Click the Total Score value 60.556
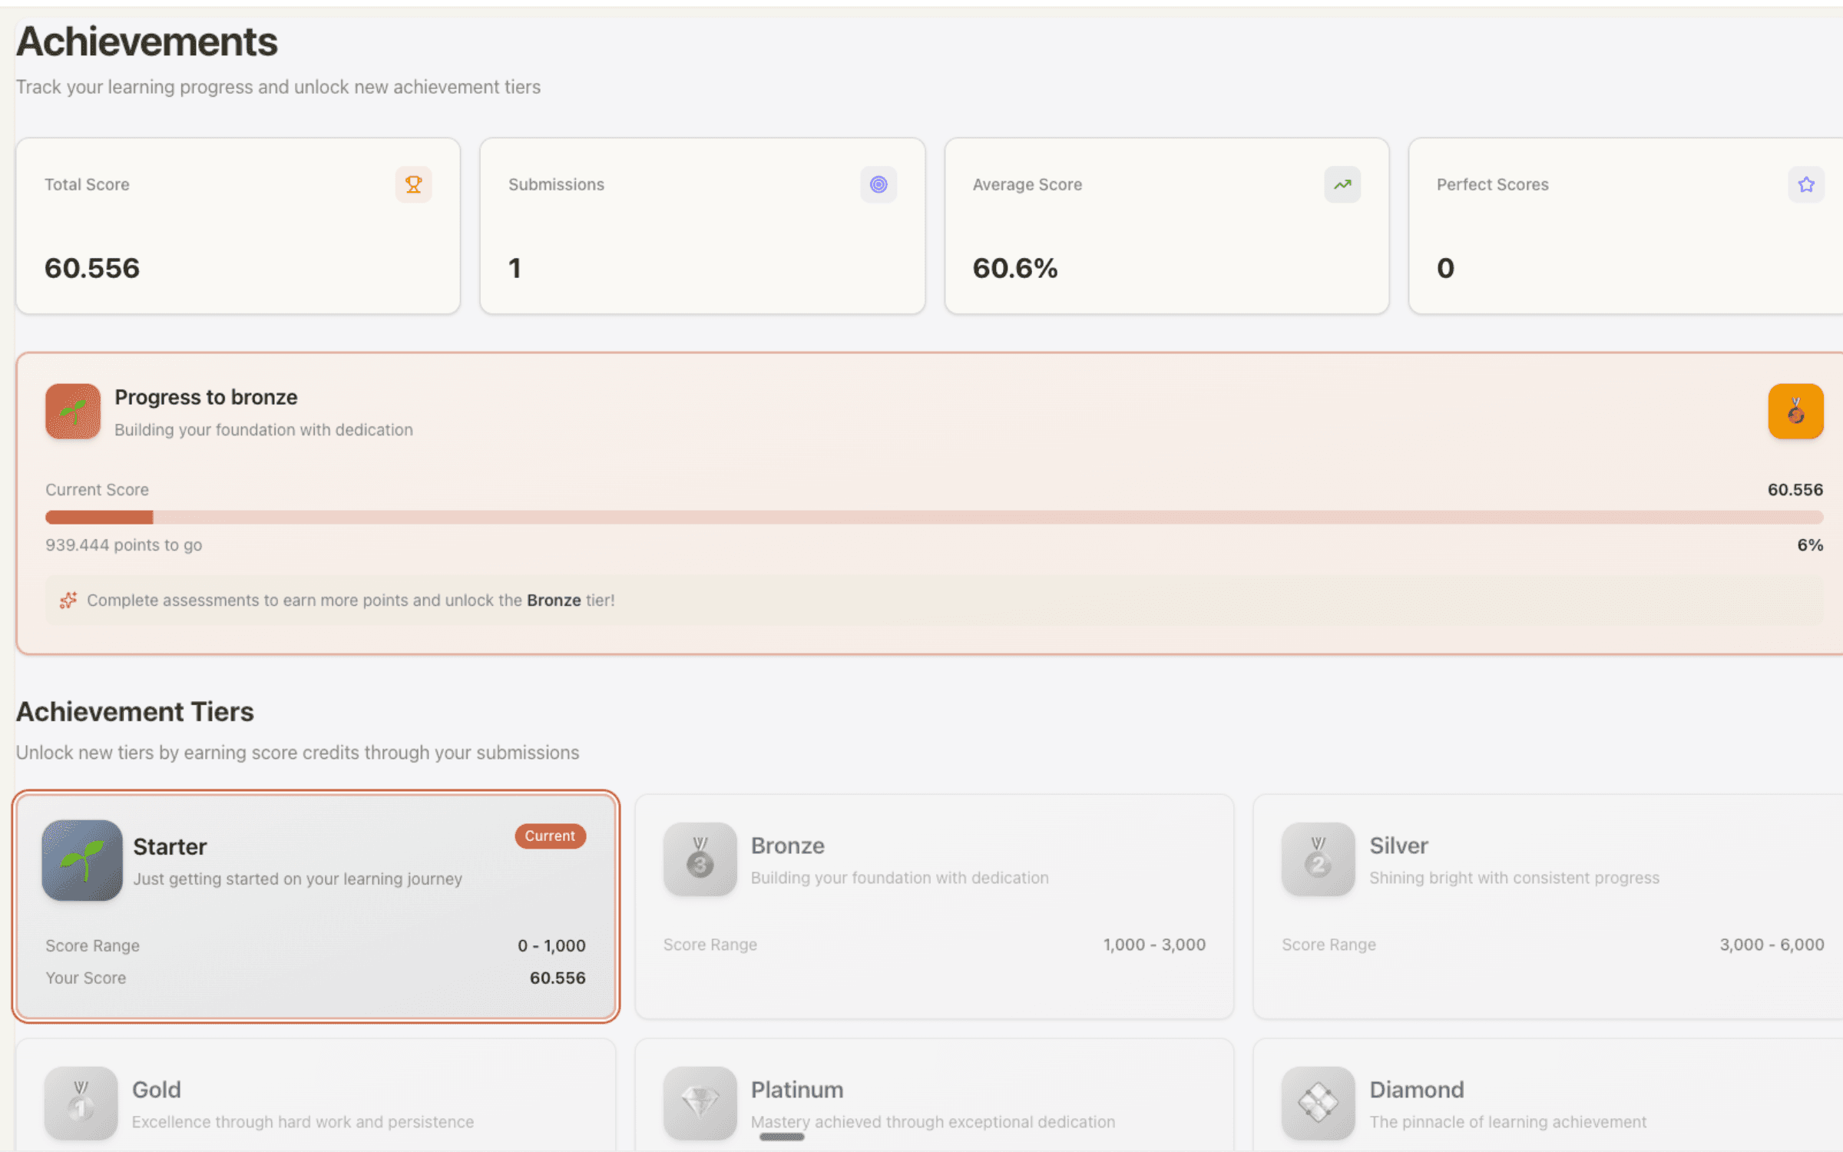The height and width of the screenshot is (1152, 1843). point(92,268)
